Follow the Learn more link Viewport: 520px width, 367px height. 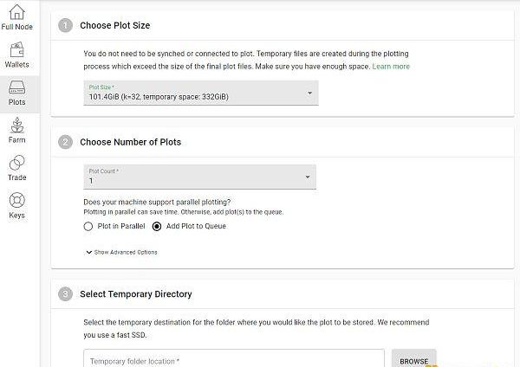tap(391, 67)
